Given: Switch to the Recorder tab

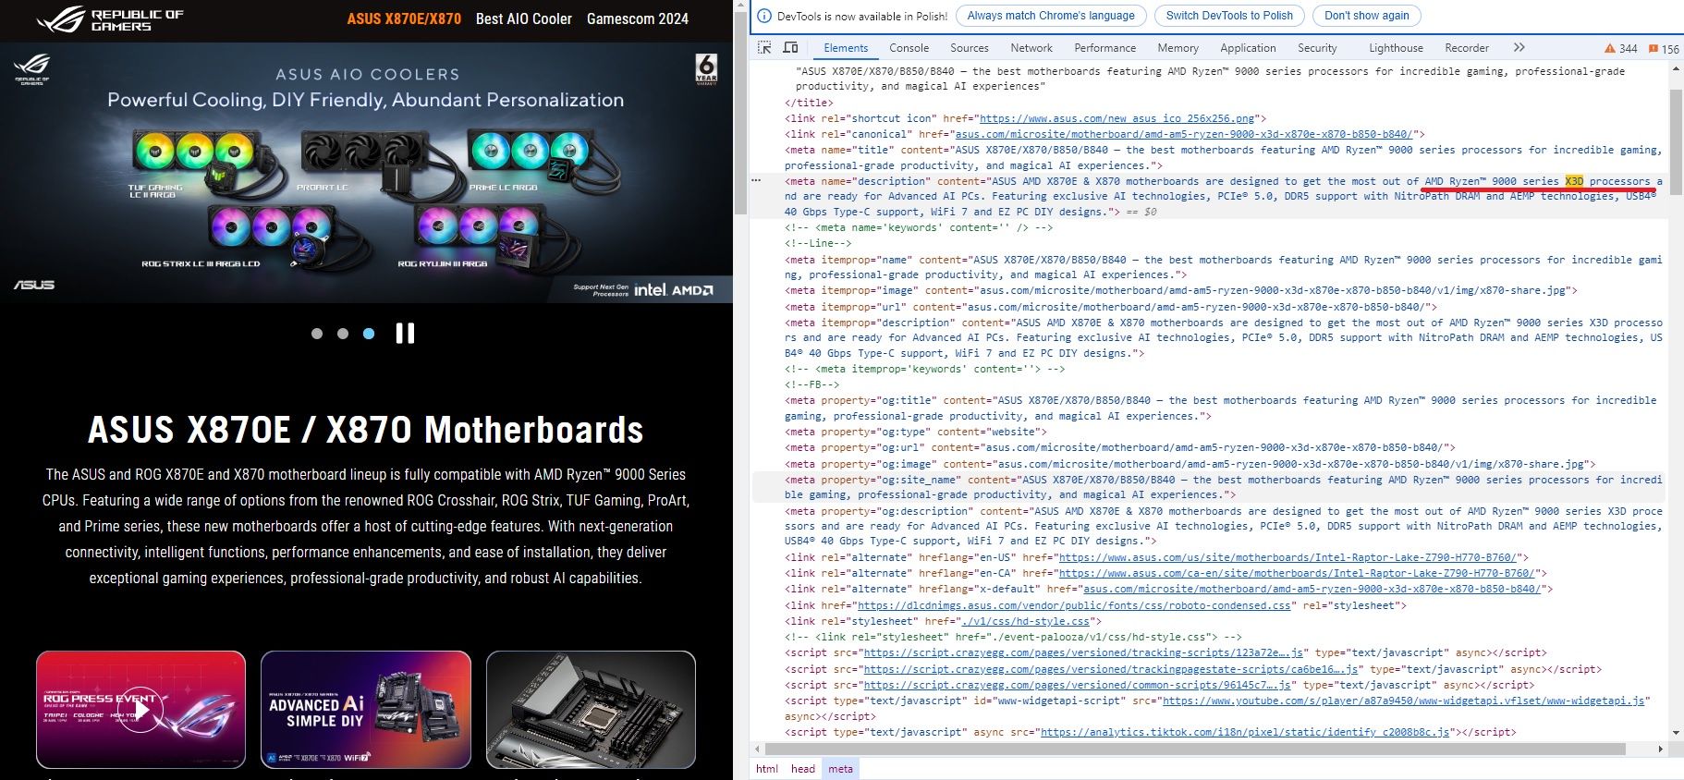Looking at the screenshot, I should pos(1467,48).
